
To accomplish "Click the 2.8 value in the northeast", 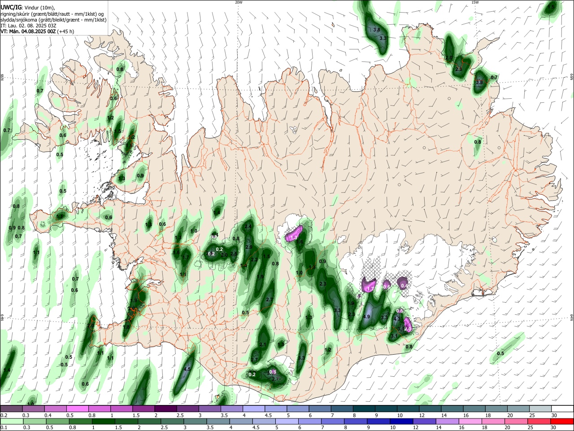I will pos(459,69).
